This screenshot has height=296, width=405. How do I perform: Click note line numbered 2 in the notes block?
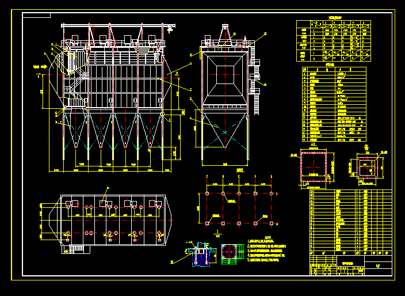tap(266, 246)
